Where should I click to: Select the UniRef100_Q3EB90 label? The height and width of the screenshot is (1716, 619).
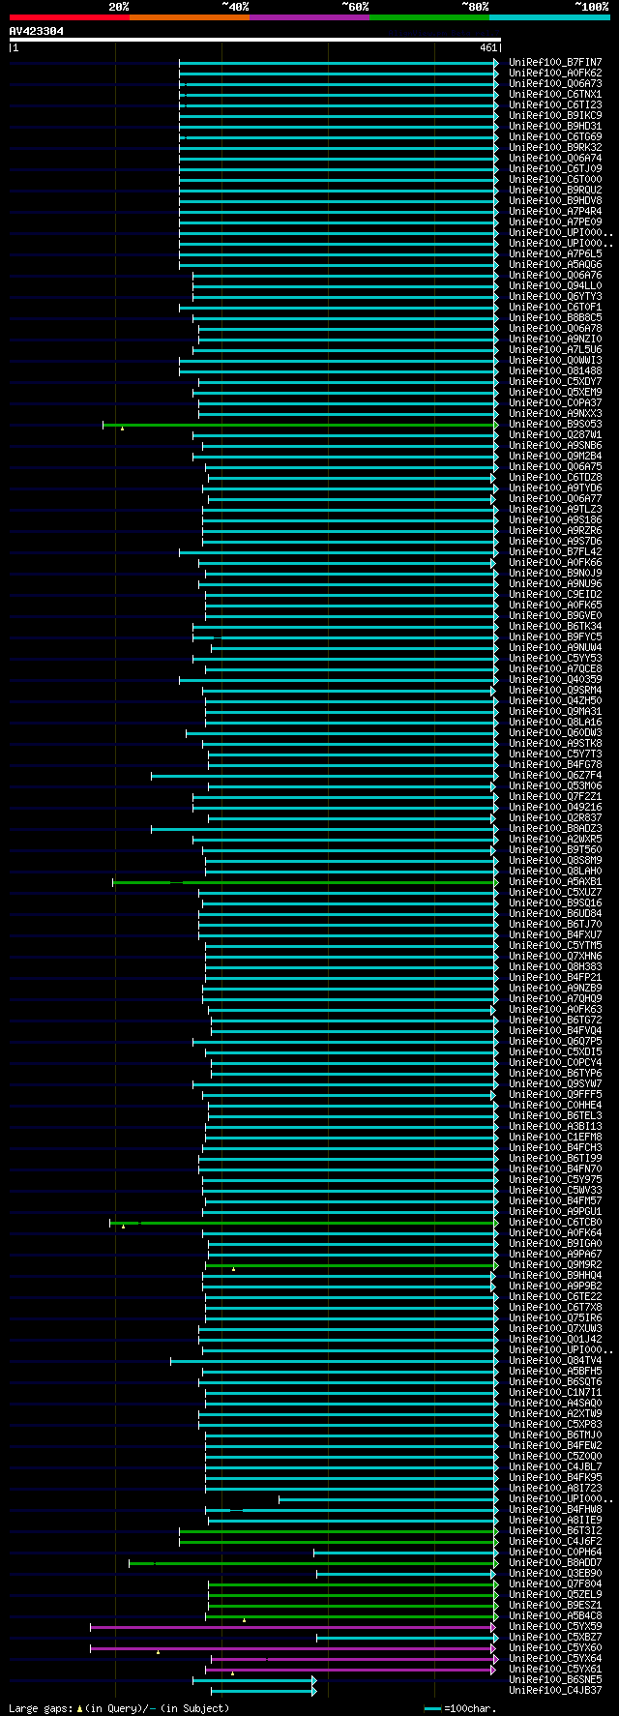tap(555, 1574)
